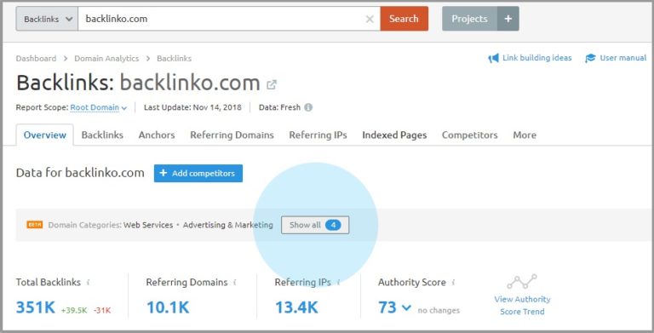The width and height of the screenshot is (654, 333).
Task: Click the Link building ideas megaphone icon
Action: click(493, 59)
